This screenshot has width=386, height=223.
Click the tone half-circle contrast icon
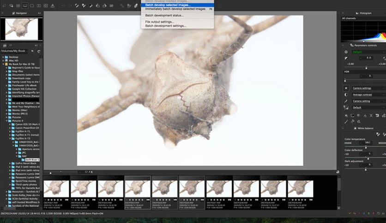(x=346, y=94)
